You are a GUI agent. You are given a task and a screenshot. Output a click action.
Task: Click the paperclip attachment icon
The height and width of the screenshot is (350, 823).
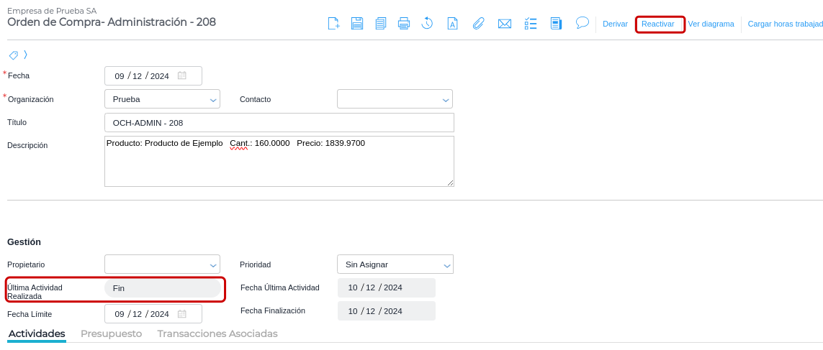[x=478, y=24]
